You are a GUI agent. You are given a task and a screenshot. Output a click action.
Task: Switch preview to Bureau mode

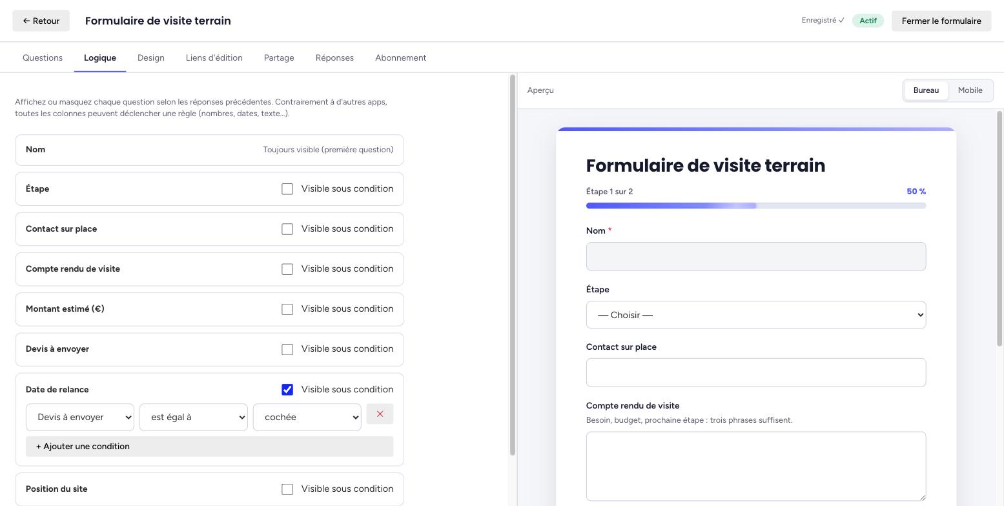926,90
